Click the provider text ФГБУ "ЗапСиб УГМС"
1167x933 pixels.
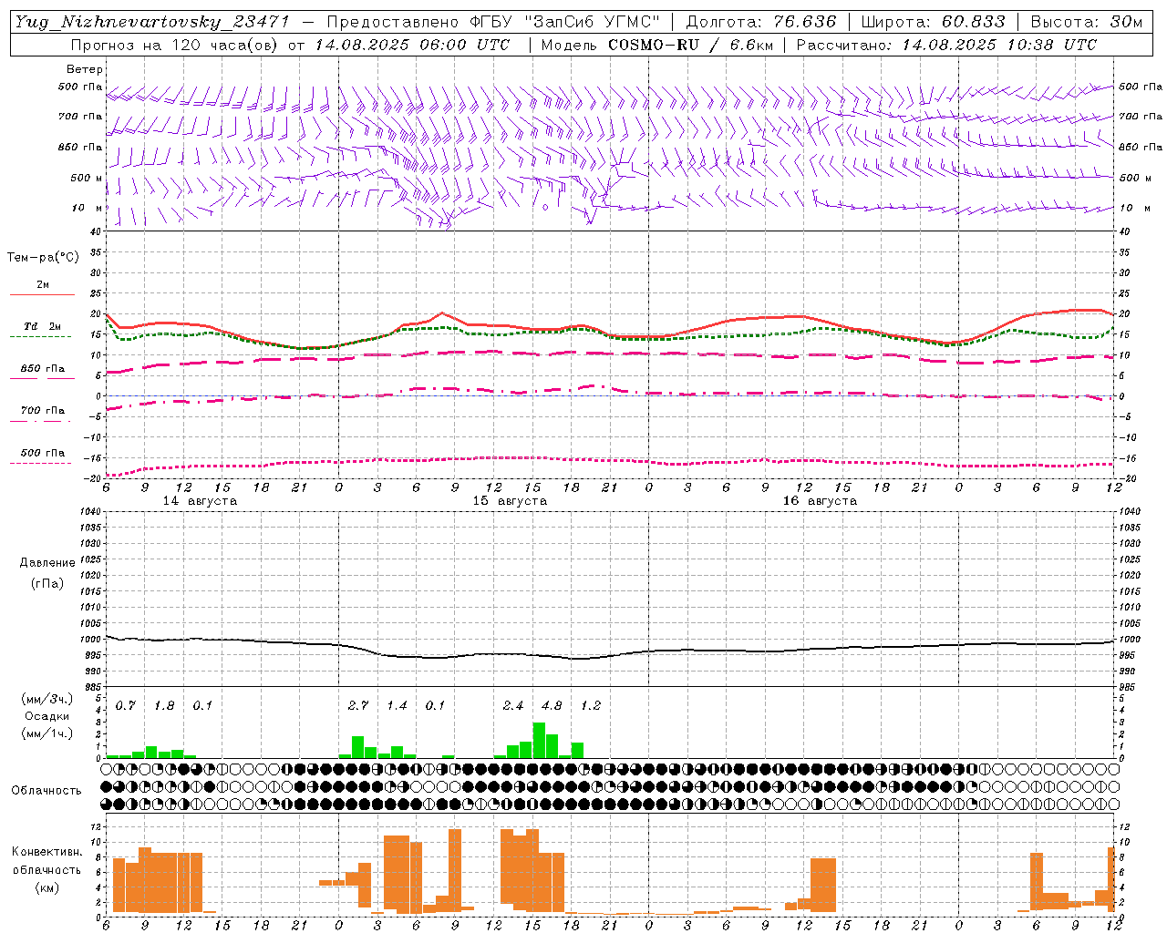point(565,22)
